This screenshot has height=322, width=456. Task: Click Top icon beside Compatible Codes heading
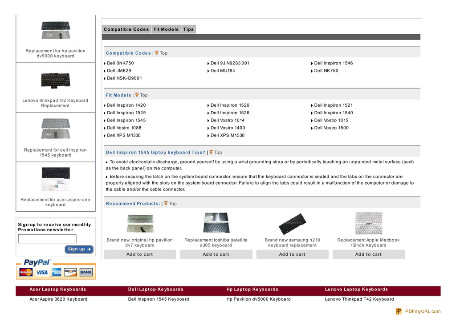coord(157,53)
